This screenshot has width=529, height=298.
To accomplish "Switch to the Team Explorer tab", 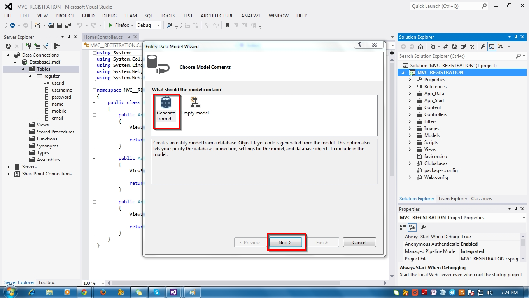I will (x=452, y=198).
